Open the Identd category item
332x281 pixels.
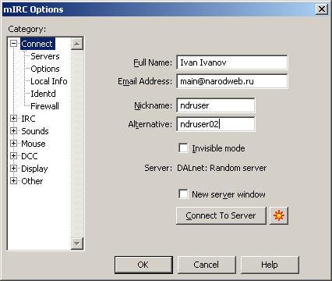43,94
